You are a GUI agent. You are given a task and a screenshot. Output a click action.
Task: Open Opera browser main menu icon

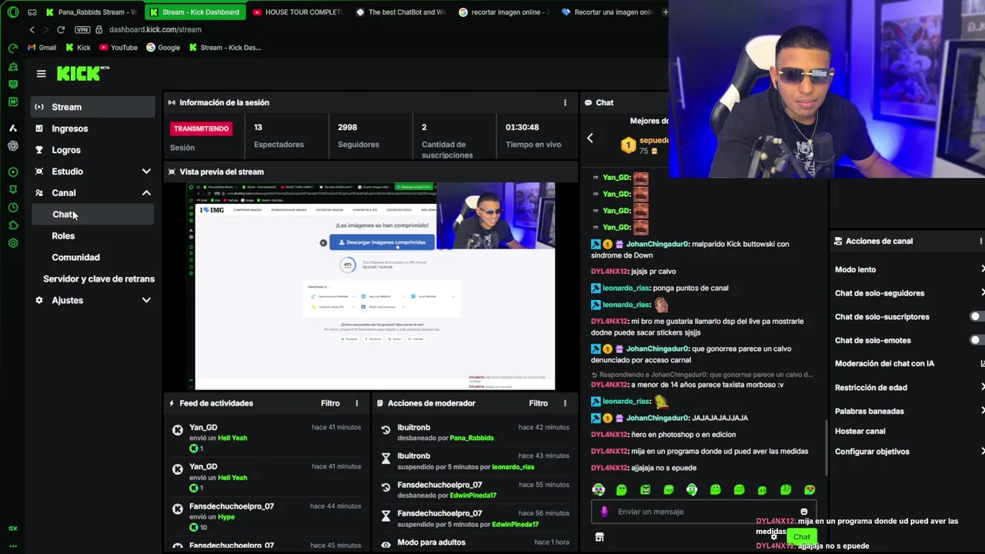(x=12, y=12)
